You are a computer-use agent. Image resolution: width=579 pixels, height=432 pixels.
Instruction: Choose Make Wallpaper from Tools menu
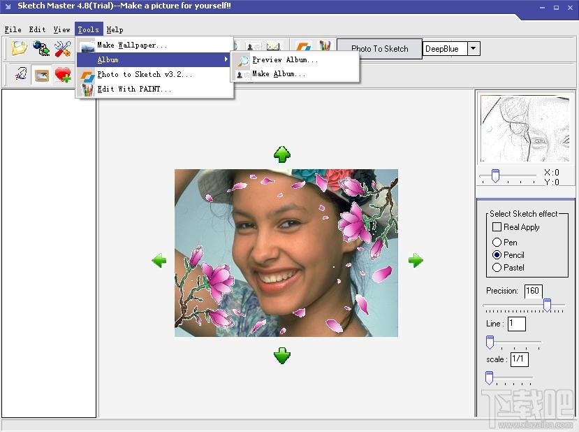pyautogui.click(x=132, y=45)
